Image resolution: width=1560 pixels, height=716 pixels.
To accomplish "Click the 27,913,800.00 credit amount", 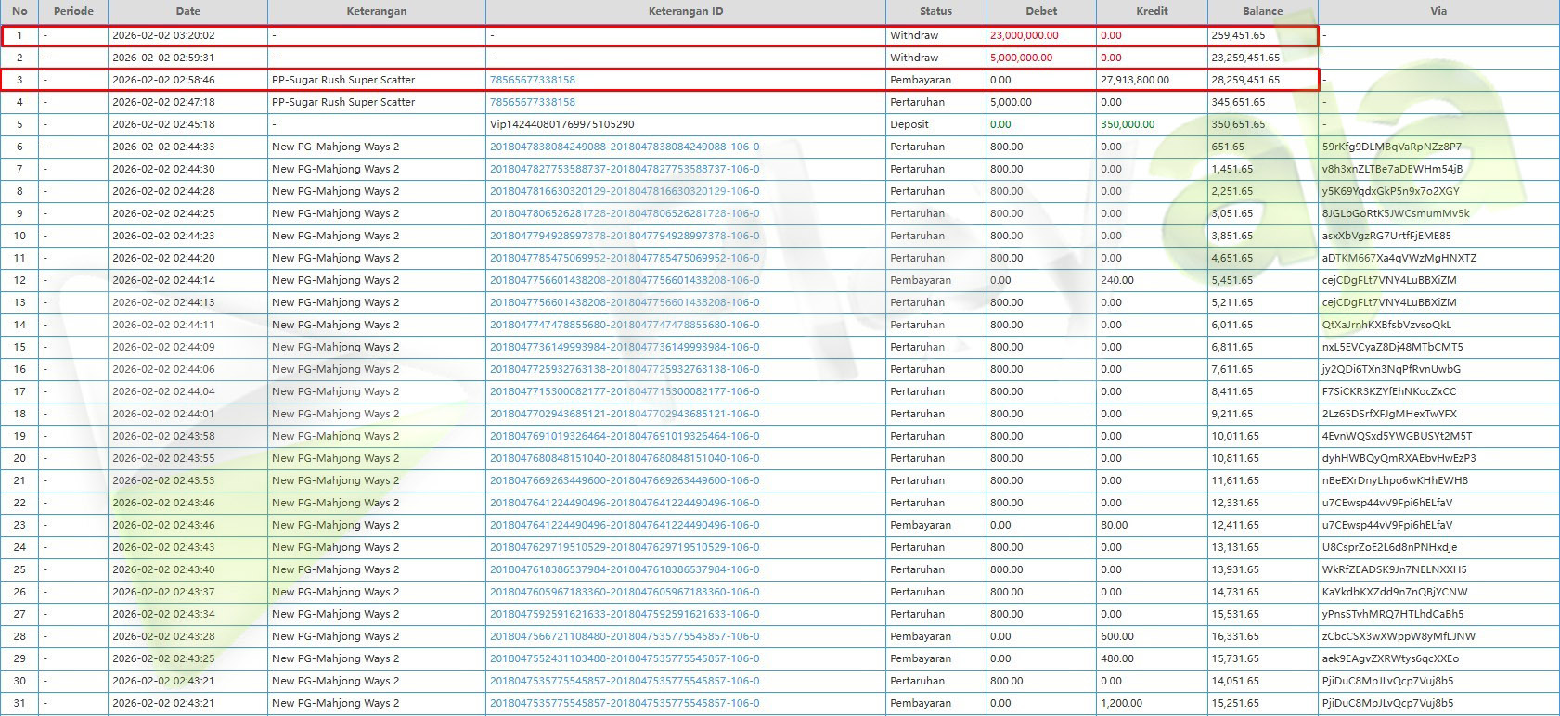I will [1134, 80].
